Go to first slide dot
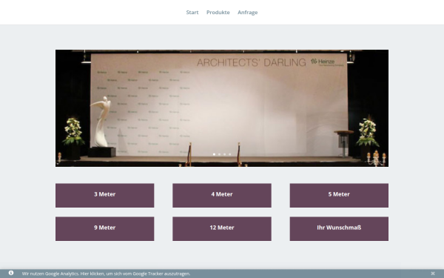This screenshot has height=278, width=444. pos(214,154)
